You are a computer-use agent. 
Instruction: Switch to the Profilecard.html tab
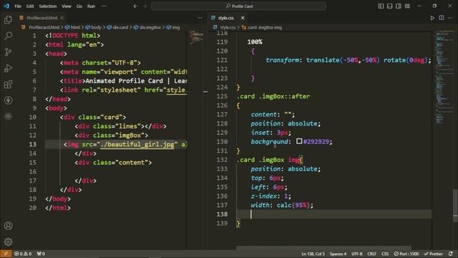(42, 18)
